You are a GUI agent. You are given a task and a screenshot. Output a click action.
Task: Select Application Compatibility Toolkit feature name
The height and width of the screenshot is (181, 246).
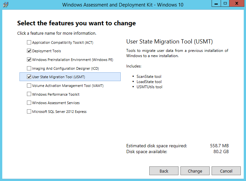click(63, 42)
